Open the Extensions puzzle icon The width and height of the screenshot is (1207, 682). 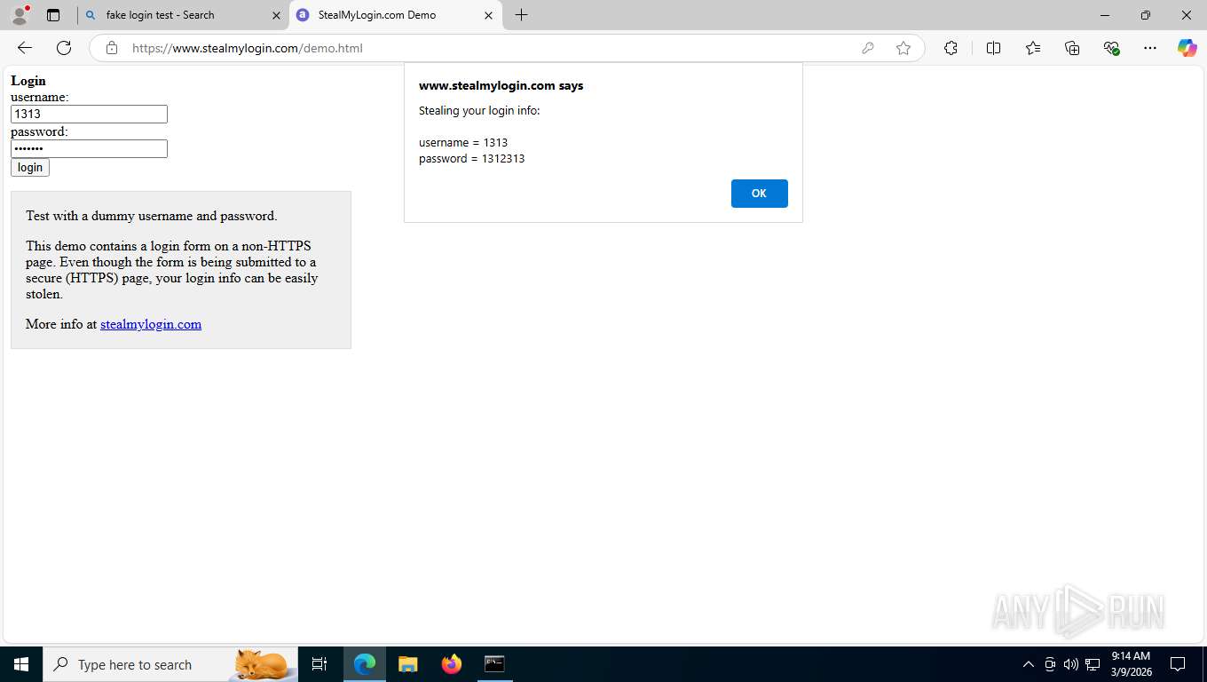(x=951, y=48)
